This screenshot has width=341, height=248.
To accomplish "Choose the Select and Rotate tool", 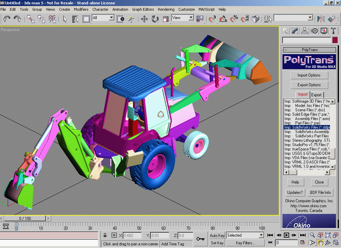I will coord(155,19).
